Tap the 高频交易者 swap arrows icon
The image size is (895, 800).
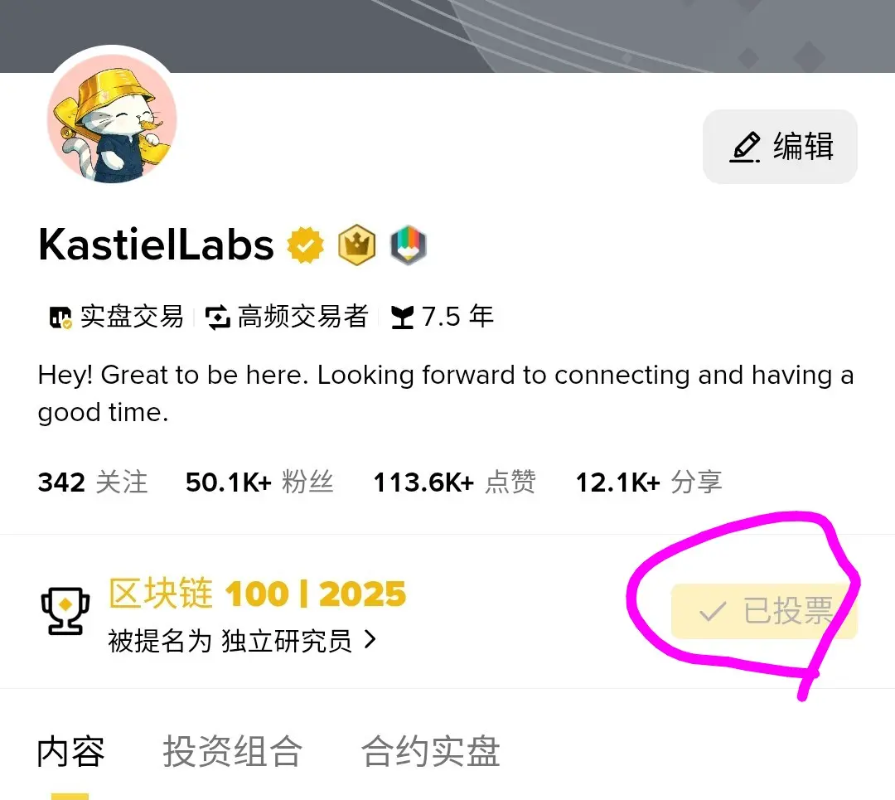click(217, 318)
